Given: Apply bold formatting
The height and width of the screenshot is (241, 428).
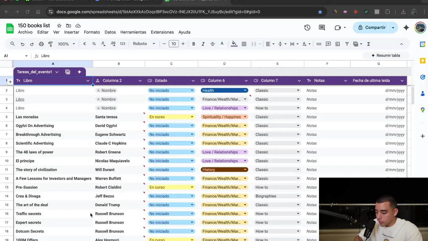Looking at the screenshot, I should [x=194, y=44].
